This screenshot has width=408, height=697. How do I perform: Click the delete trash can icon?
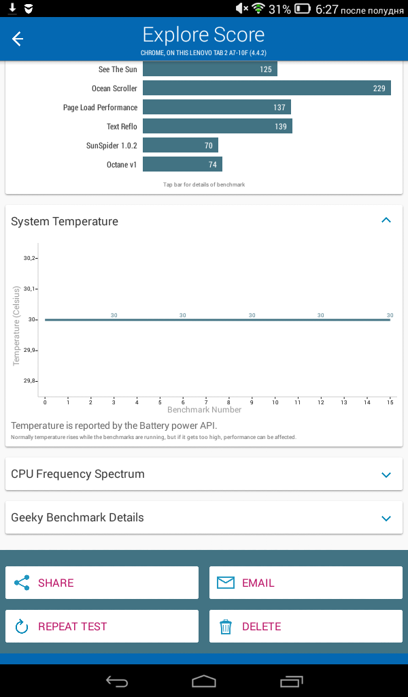[x=226, y=626]
